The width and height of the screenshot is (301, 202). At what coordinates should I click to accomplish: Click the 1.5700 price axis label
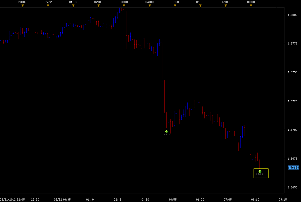tap(292, 130)
